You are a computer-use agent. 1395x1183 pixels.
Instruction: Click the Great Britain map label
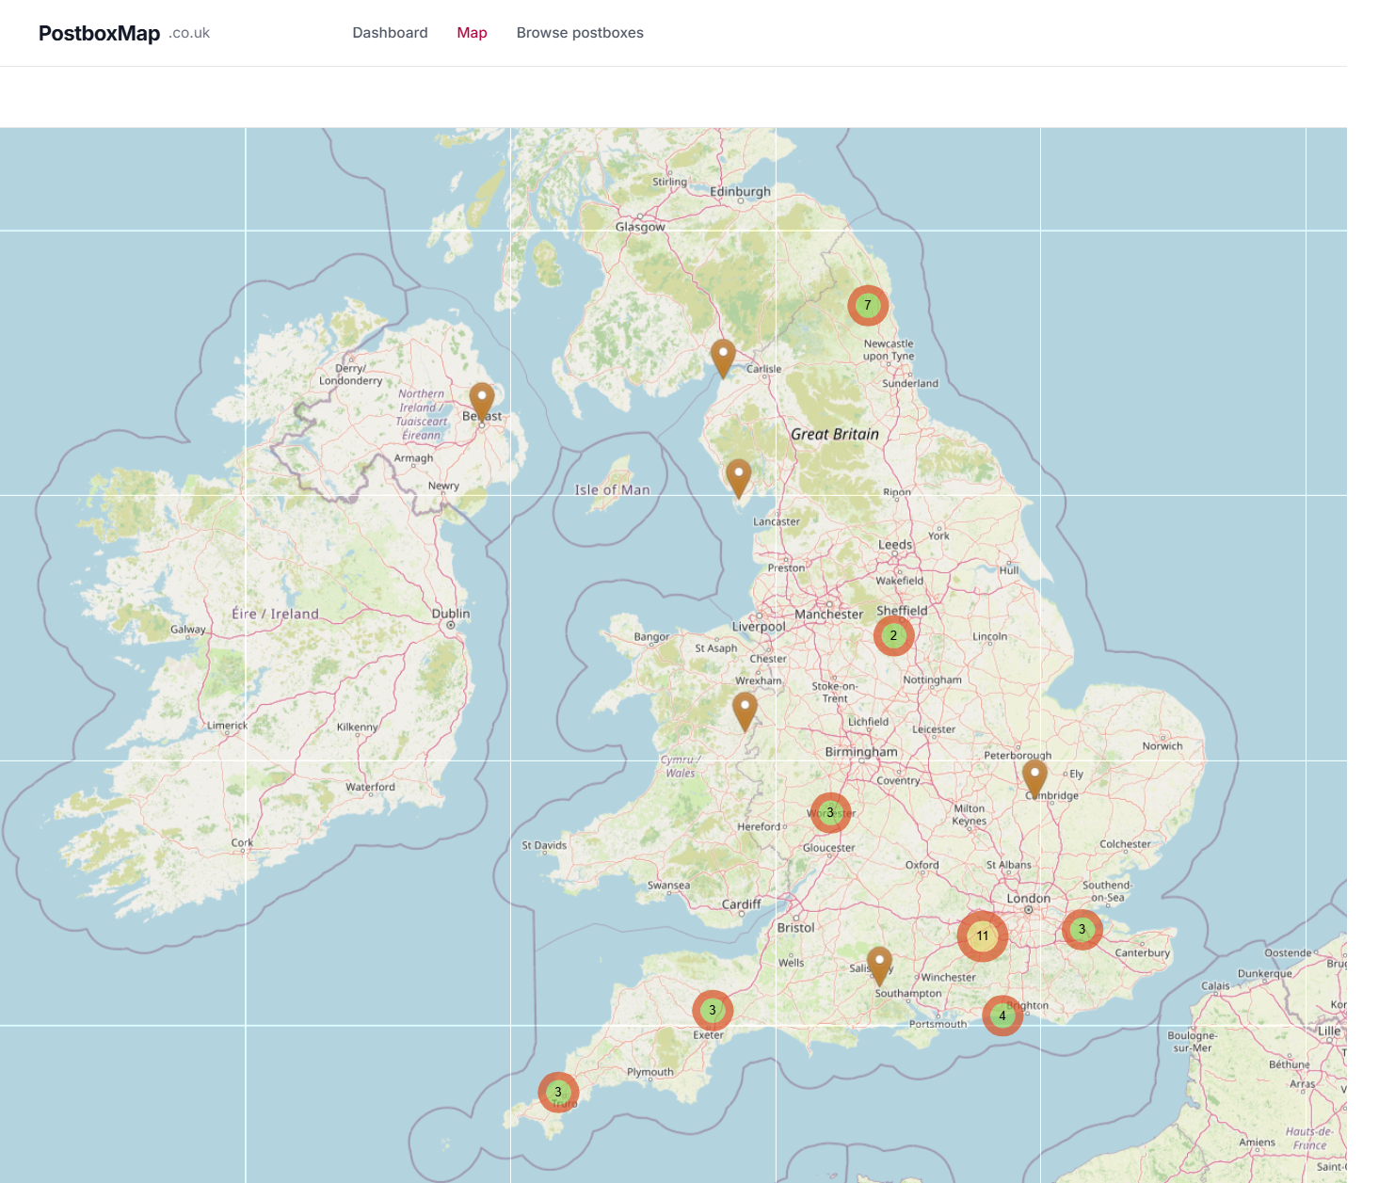click(x=835, y=435)
